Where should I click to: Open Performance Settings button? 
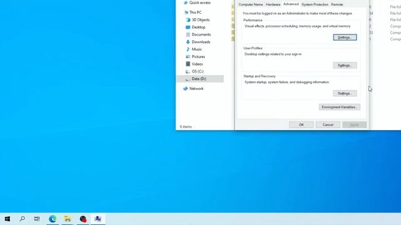pyautogui.click(x=345, y=37)
